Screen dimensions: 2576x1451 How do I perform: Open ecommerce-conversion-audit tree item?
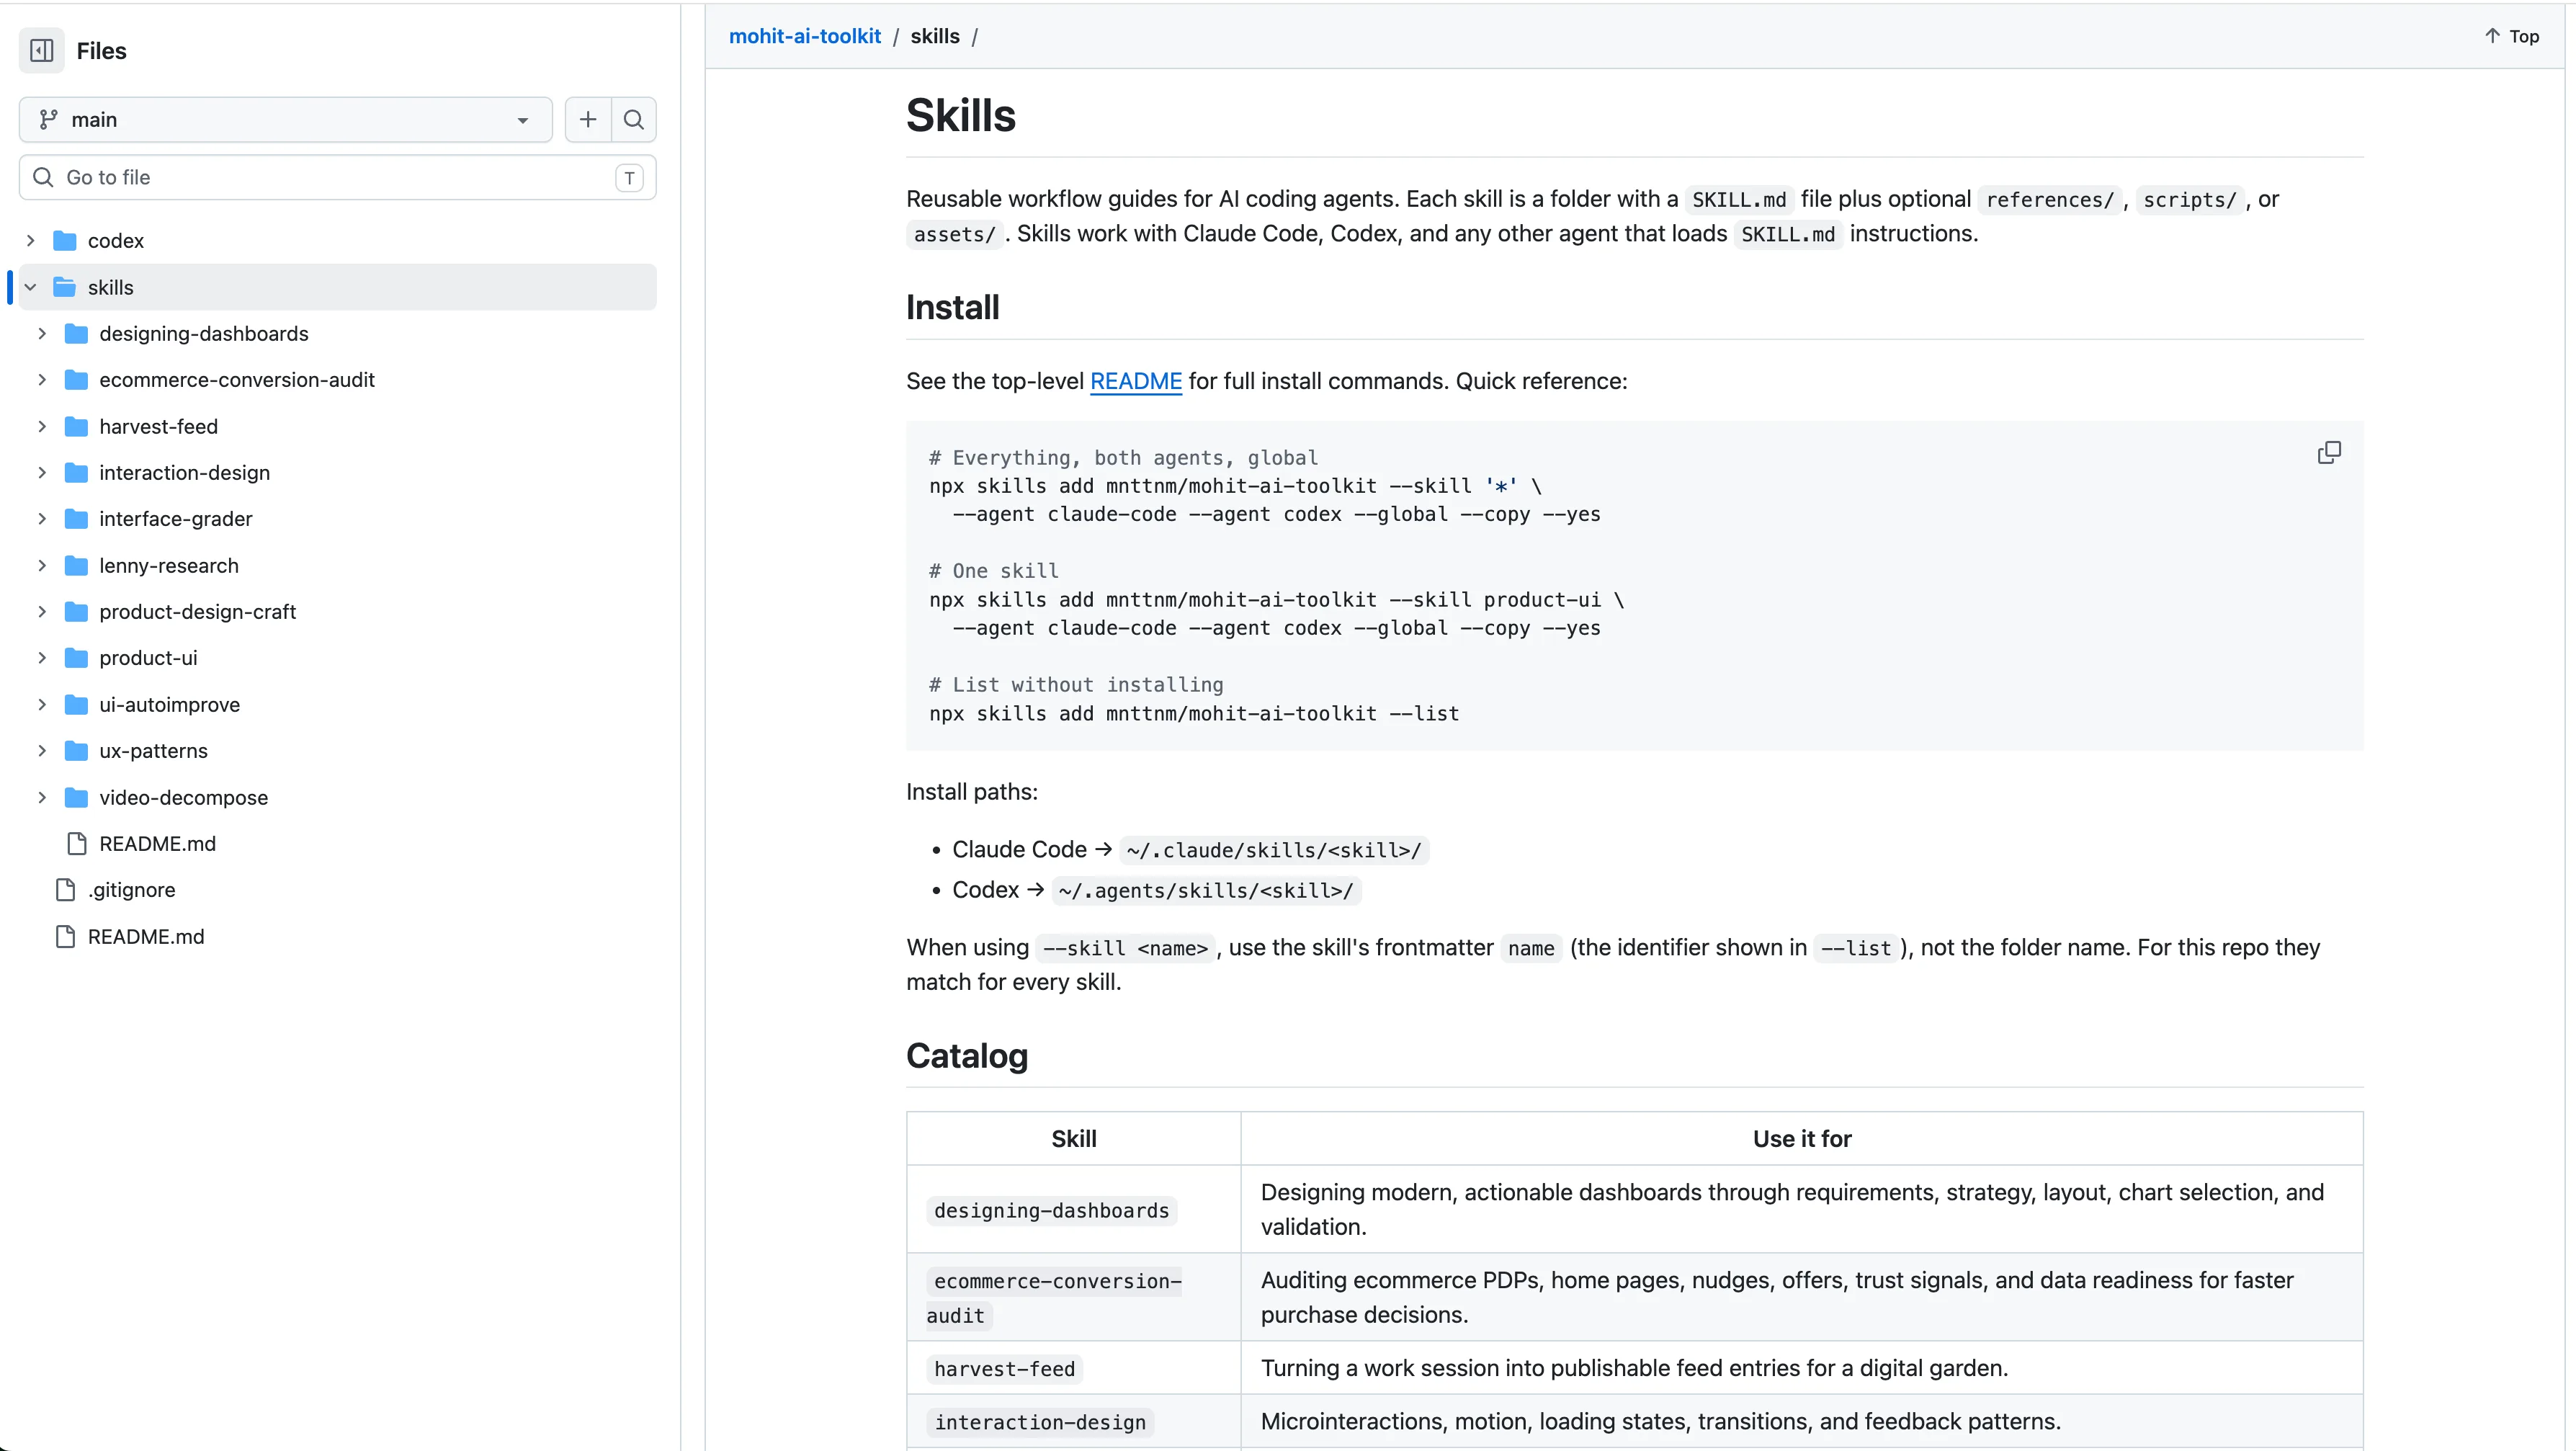[x=237, y=380]
